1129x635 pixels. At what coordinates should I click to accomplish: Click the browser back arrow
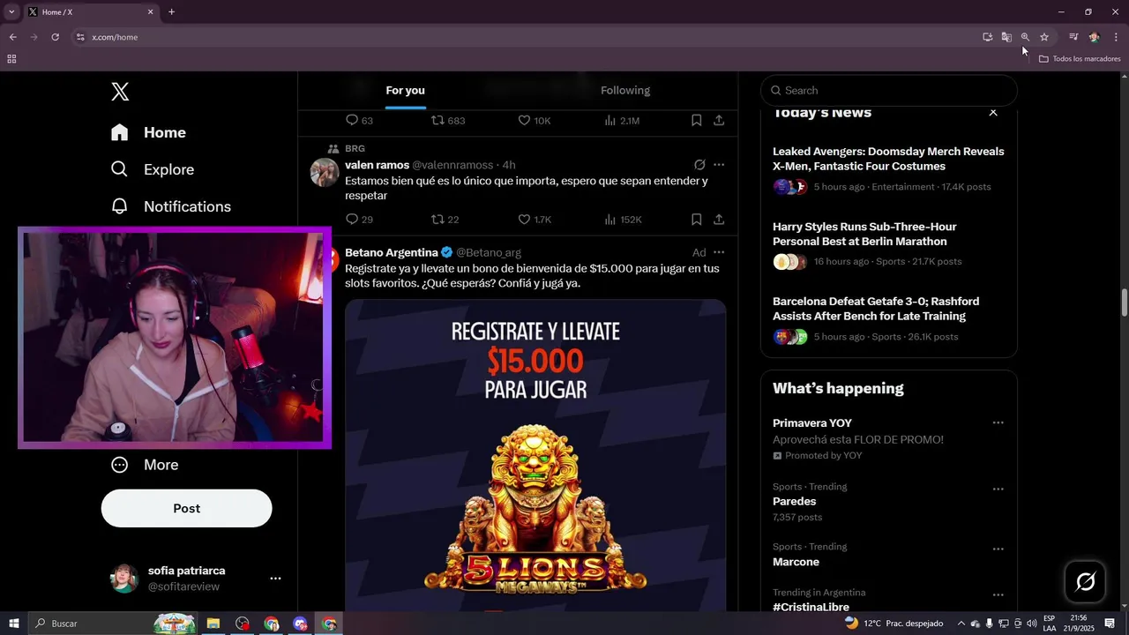pyautogui.click(x=12, y=37)
